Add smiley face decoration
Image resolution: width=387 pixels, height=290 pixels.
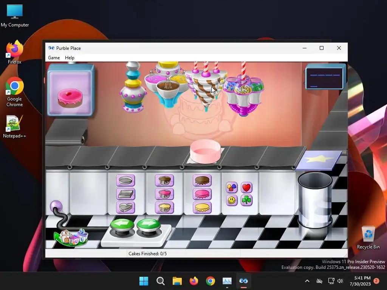click(x=232, y=200)
